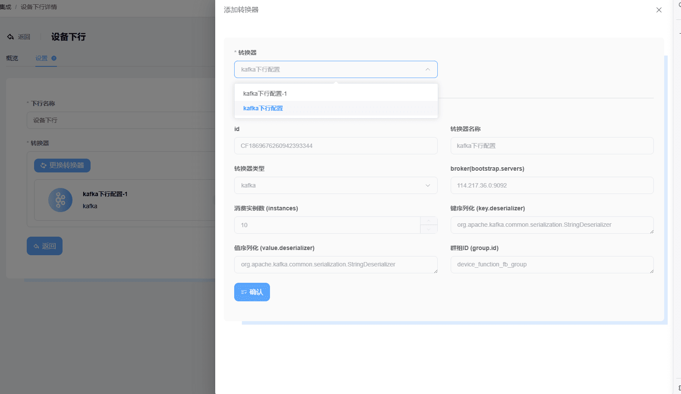
Task: Click the info icon beside 设置
Action: pos(54,58)
